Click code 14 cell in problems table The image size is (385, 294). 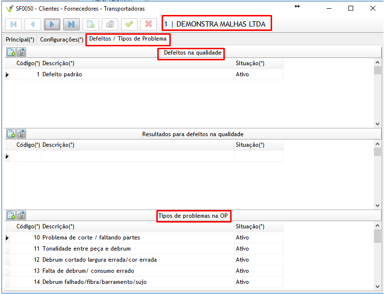point(26,282)
